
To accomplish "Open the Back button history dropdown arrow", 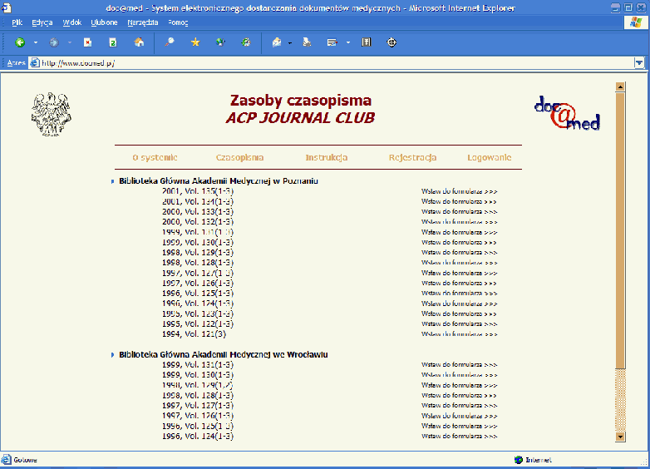I will 36,42.
